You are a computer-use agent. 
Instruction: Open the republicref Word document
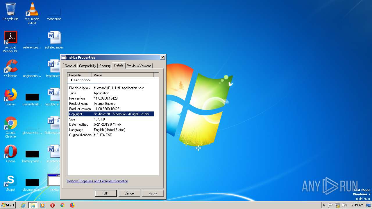click(53, 97)
